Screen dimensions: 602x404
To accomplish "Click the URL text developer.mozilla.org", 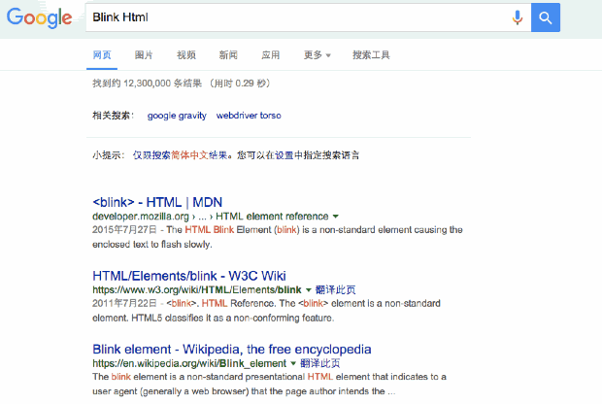I will click(141, 217).
